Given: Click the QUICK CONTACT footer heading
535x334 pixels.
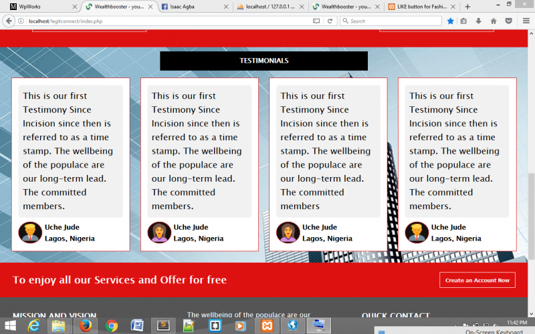Looking at the screenshot, I should pyautogui.click(x=395, y=315).
